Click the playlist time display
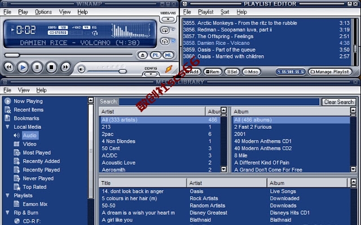 click(x=290, y=72)
